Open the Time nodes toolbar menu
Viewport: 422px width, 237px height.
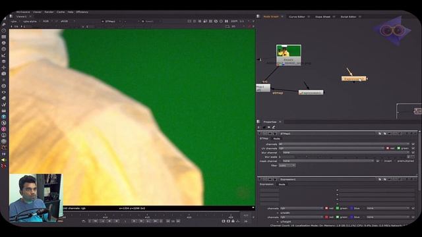4,31
